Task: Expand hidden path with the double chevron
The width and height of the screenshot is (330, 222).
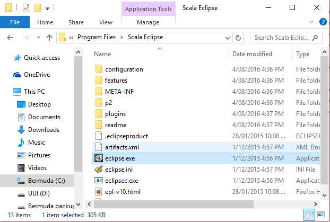Action: [x=71, y=38]
